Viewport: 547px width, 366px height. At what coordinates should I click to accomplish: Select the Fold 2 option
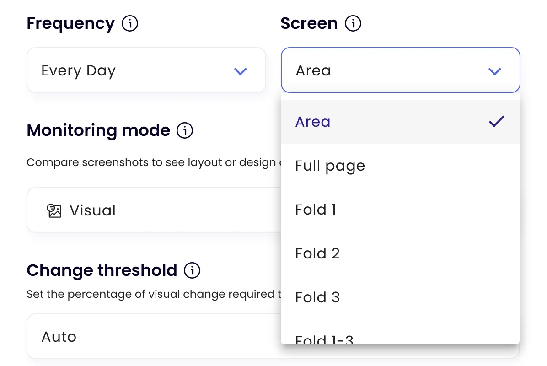[400, 253]
